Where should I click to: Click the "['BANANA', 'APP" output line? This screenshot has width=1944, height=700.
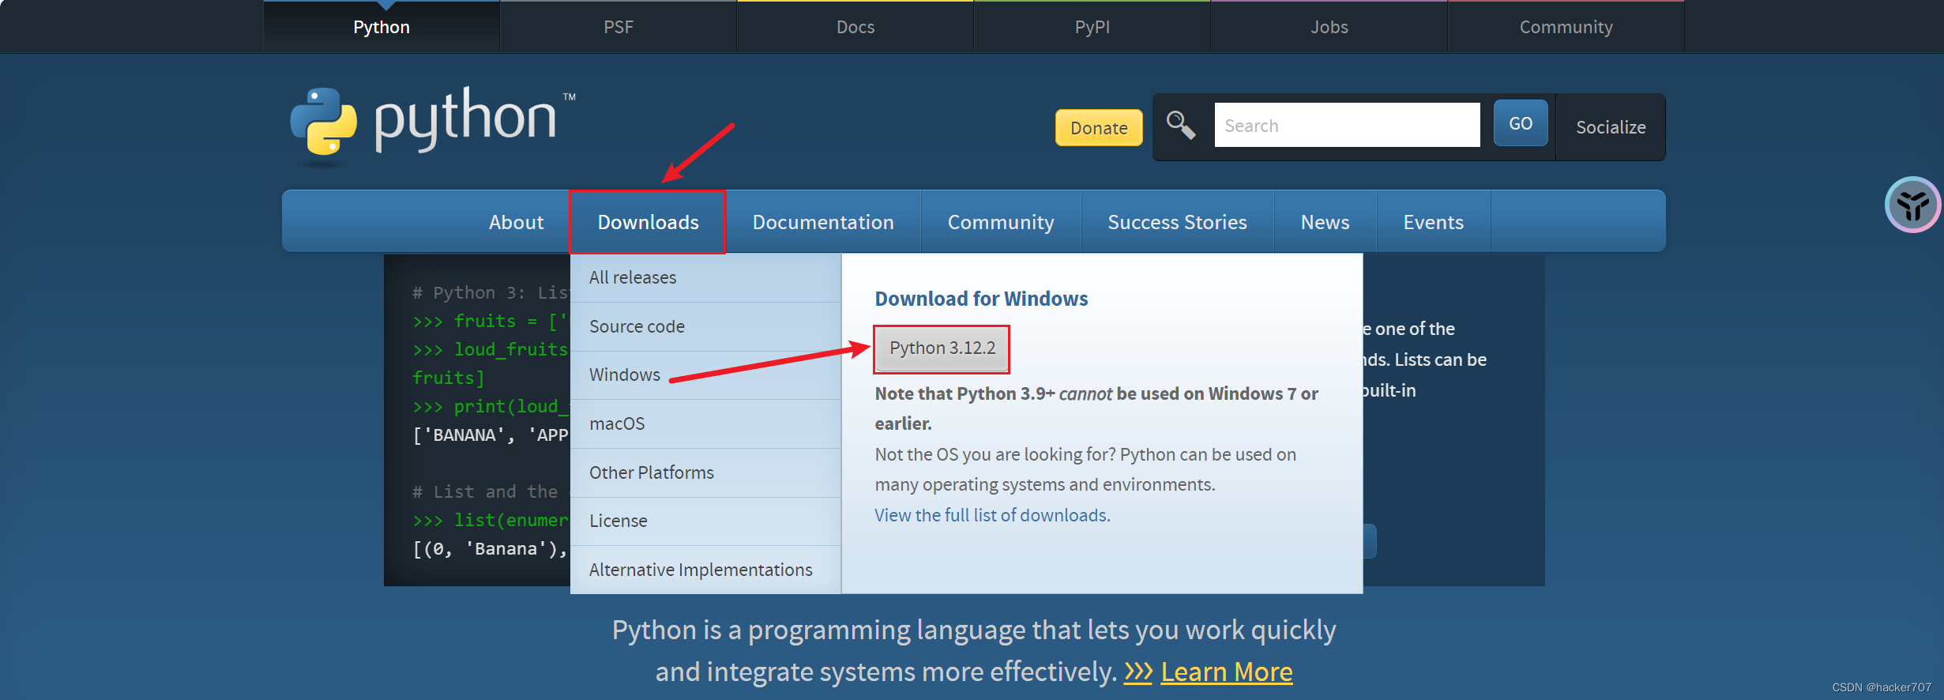point(491,435)
